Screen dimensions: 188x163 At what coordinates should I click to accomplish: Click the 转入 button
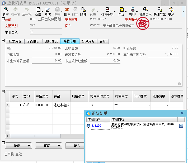[77, 146]
